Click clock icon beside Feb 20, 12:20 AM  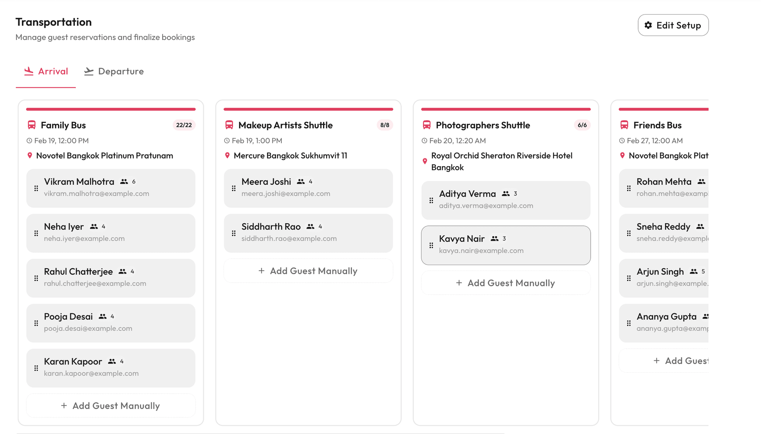[424, 141]
